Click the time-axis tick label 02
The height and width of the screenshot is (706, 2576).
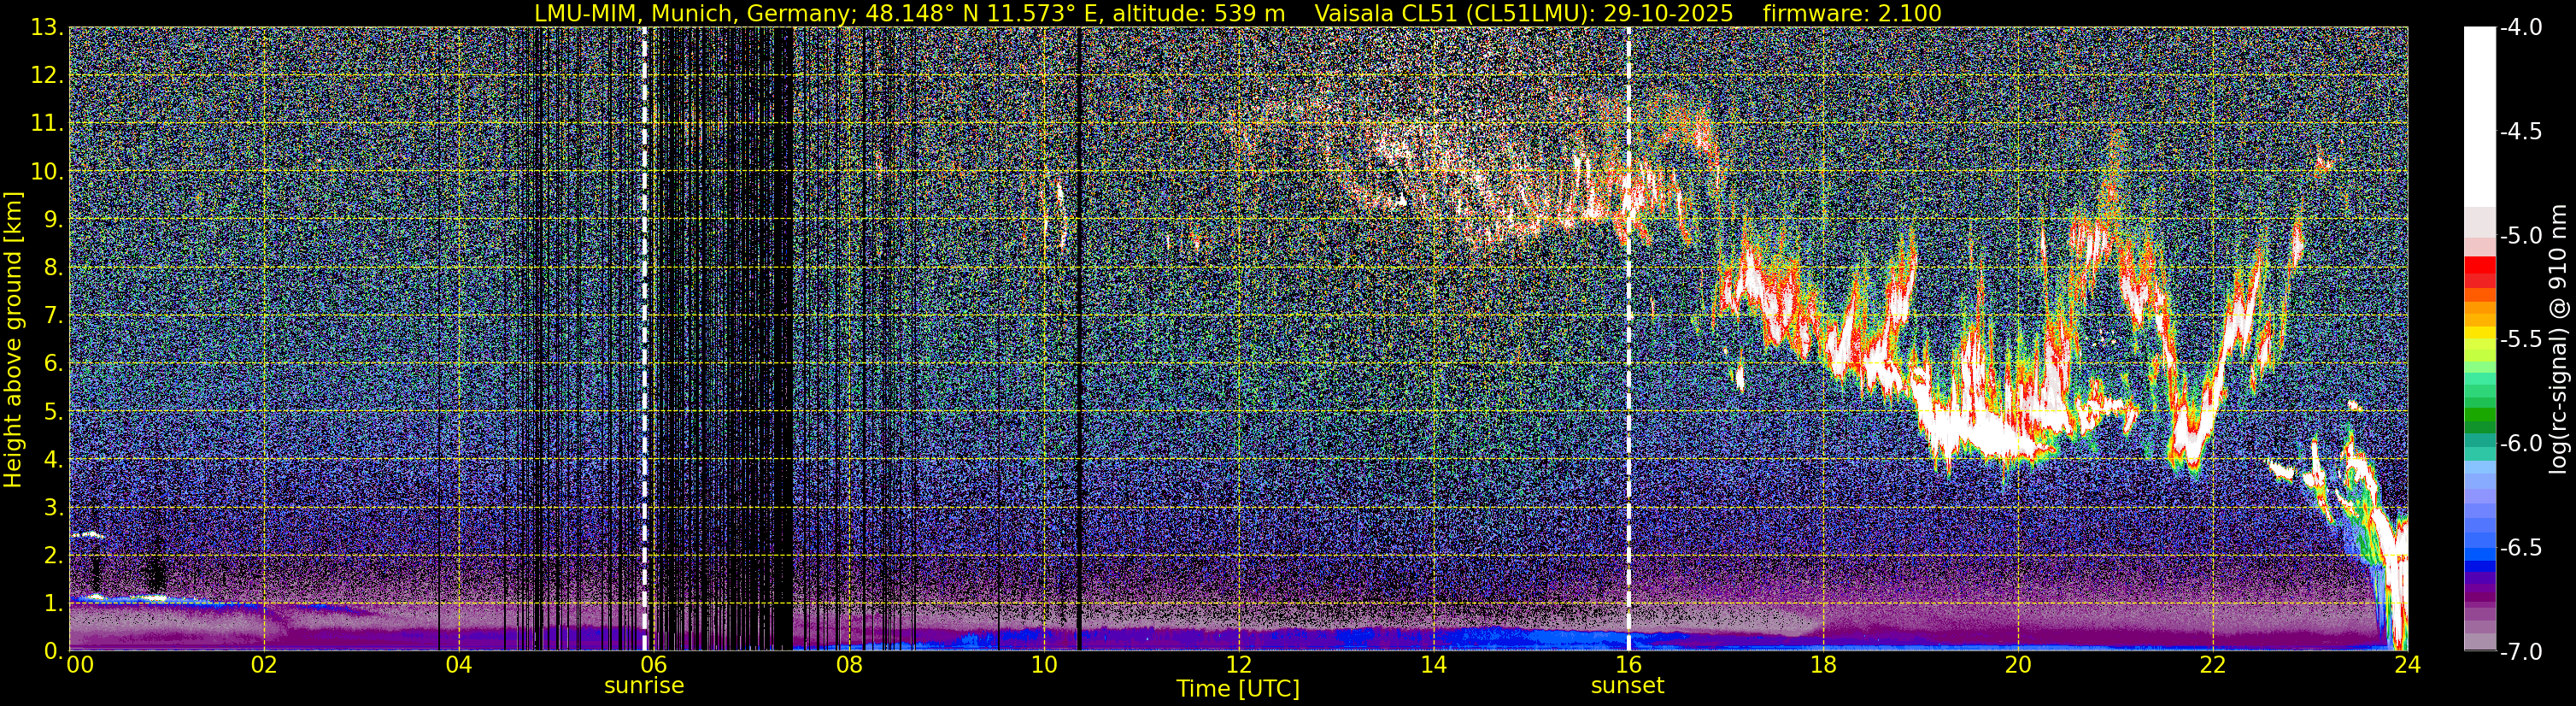[264, 665]
